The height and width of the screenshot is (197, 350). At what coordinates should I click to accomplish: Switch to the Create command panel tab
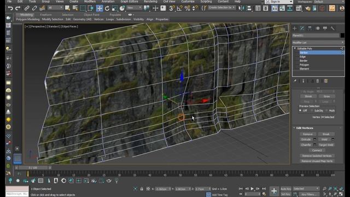(x=295, y=28)
